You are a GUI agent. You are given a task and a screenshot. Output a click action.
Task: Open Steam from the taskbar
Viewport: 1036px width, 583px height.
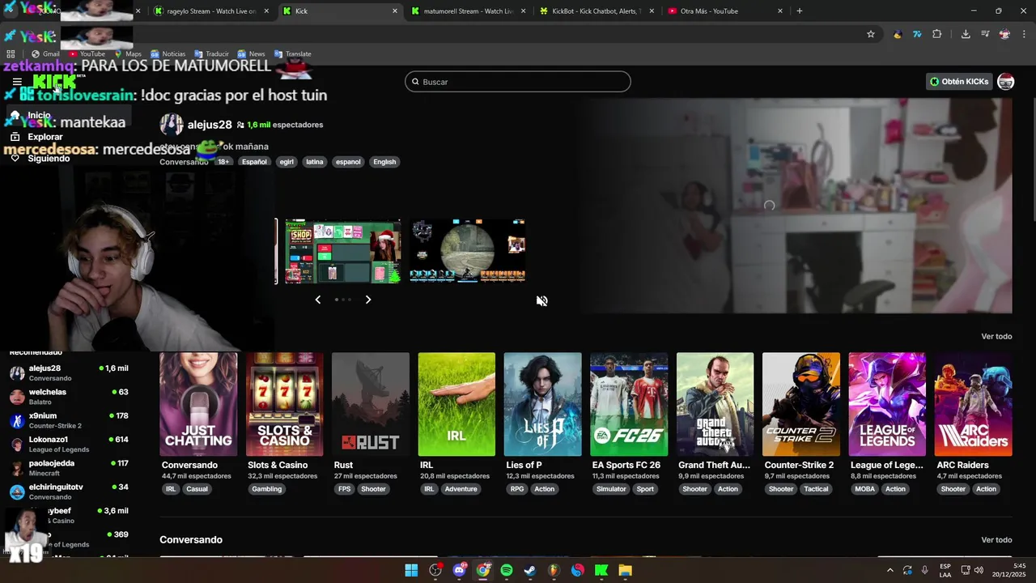point(530,570)
